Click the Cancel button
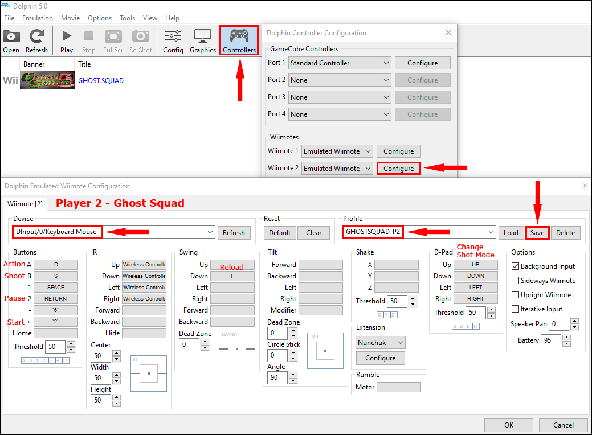The image size is (592, 435). click(564, 425)
